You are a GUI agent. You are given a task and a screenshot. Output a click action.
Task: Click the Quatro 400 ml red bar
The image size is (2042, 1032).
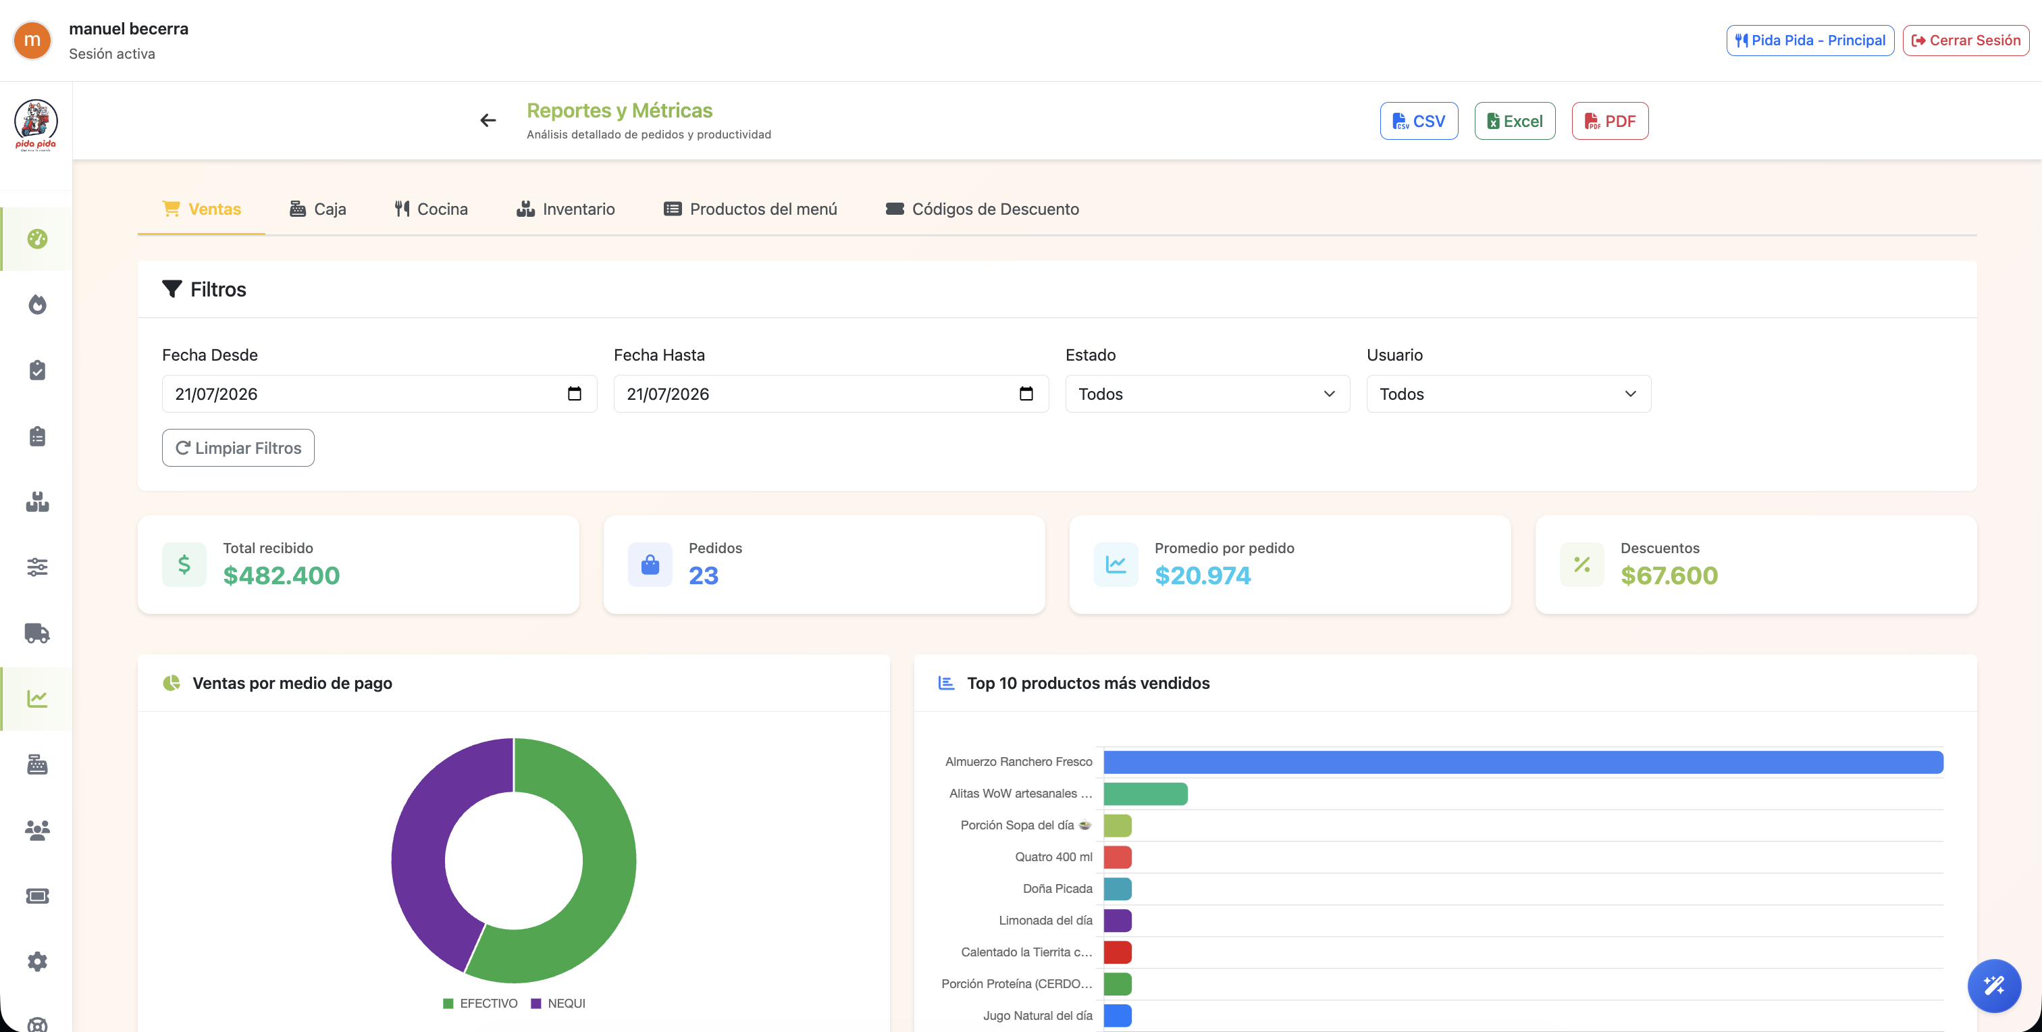coord(1118,858)
